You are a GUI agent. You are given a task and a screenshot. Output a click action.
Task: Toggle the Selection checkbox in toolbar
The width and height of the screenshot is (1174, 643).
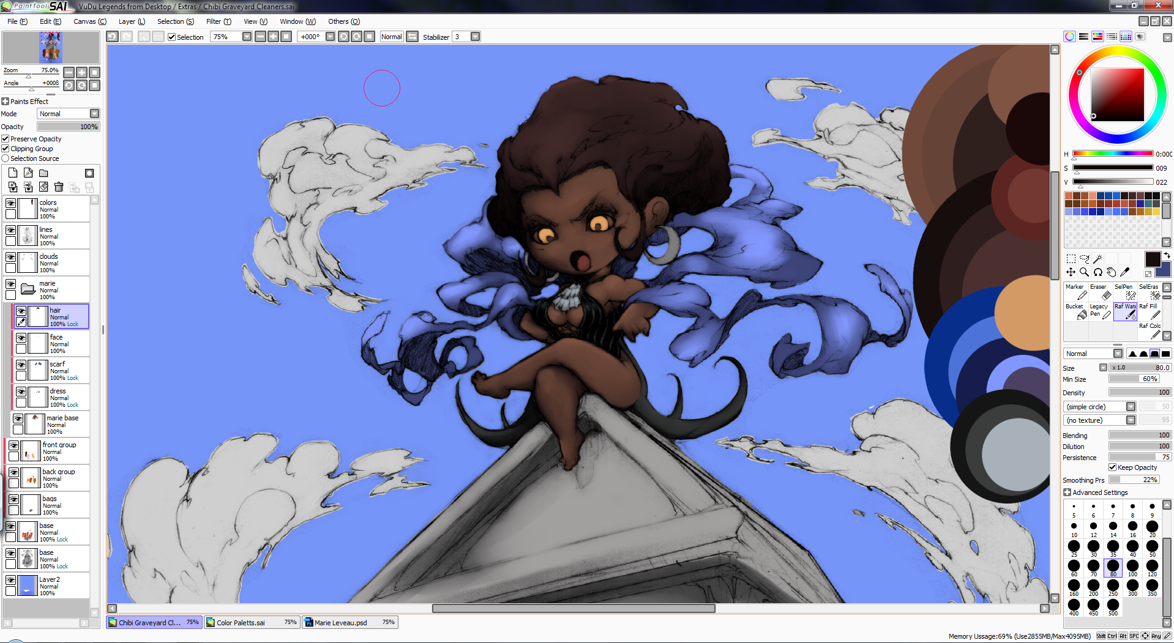click(x=172, y=37)
